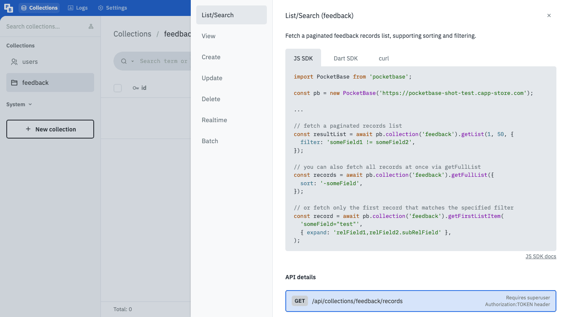Click the import PocketBase code line
This screenshot has width=569, height=317.
(x=353, y=77)
